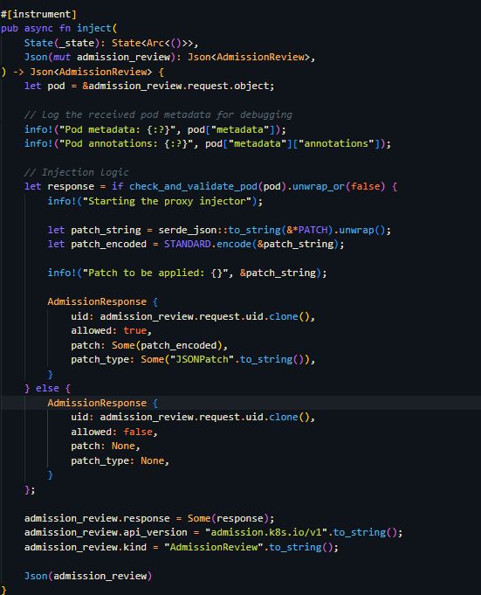Click the Some(patch_encoded) value
Screen dimensions: 481x595
(x=167, y=345)
